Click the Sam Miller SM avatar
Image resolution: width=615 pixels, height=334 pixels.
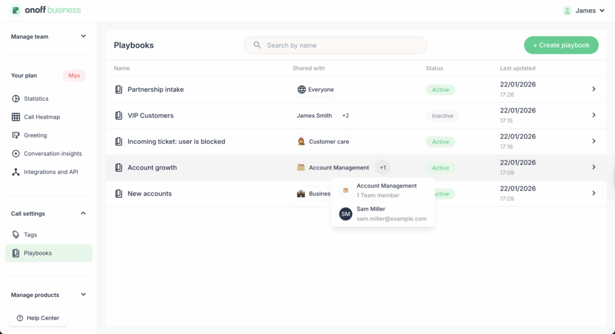click(x=345, y=214)
